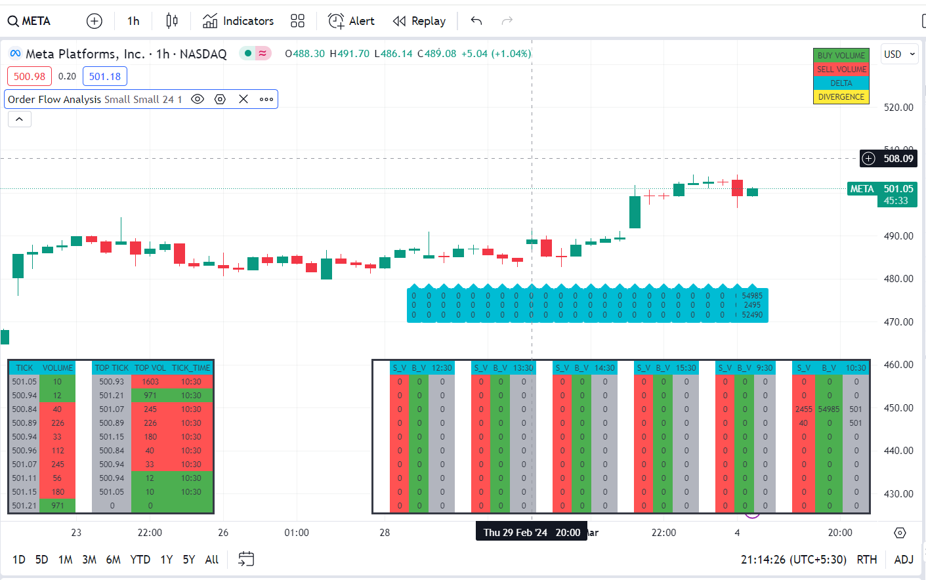Screen dimensions: 926x580
Task: Select the 1Y time range
Action: coord(167,560)
